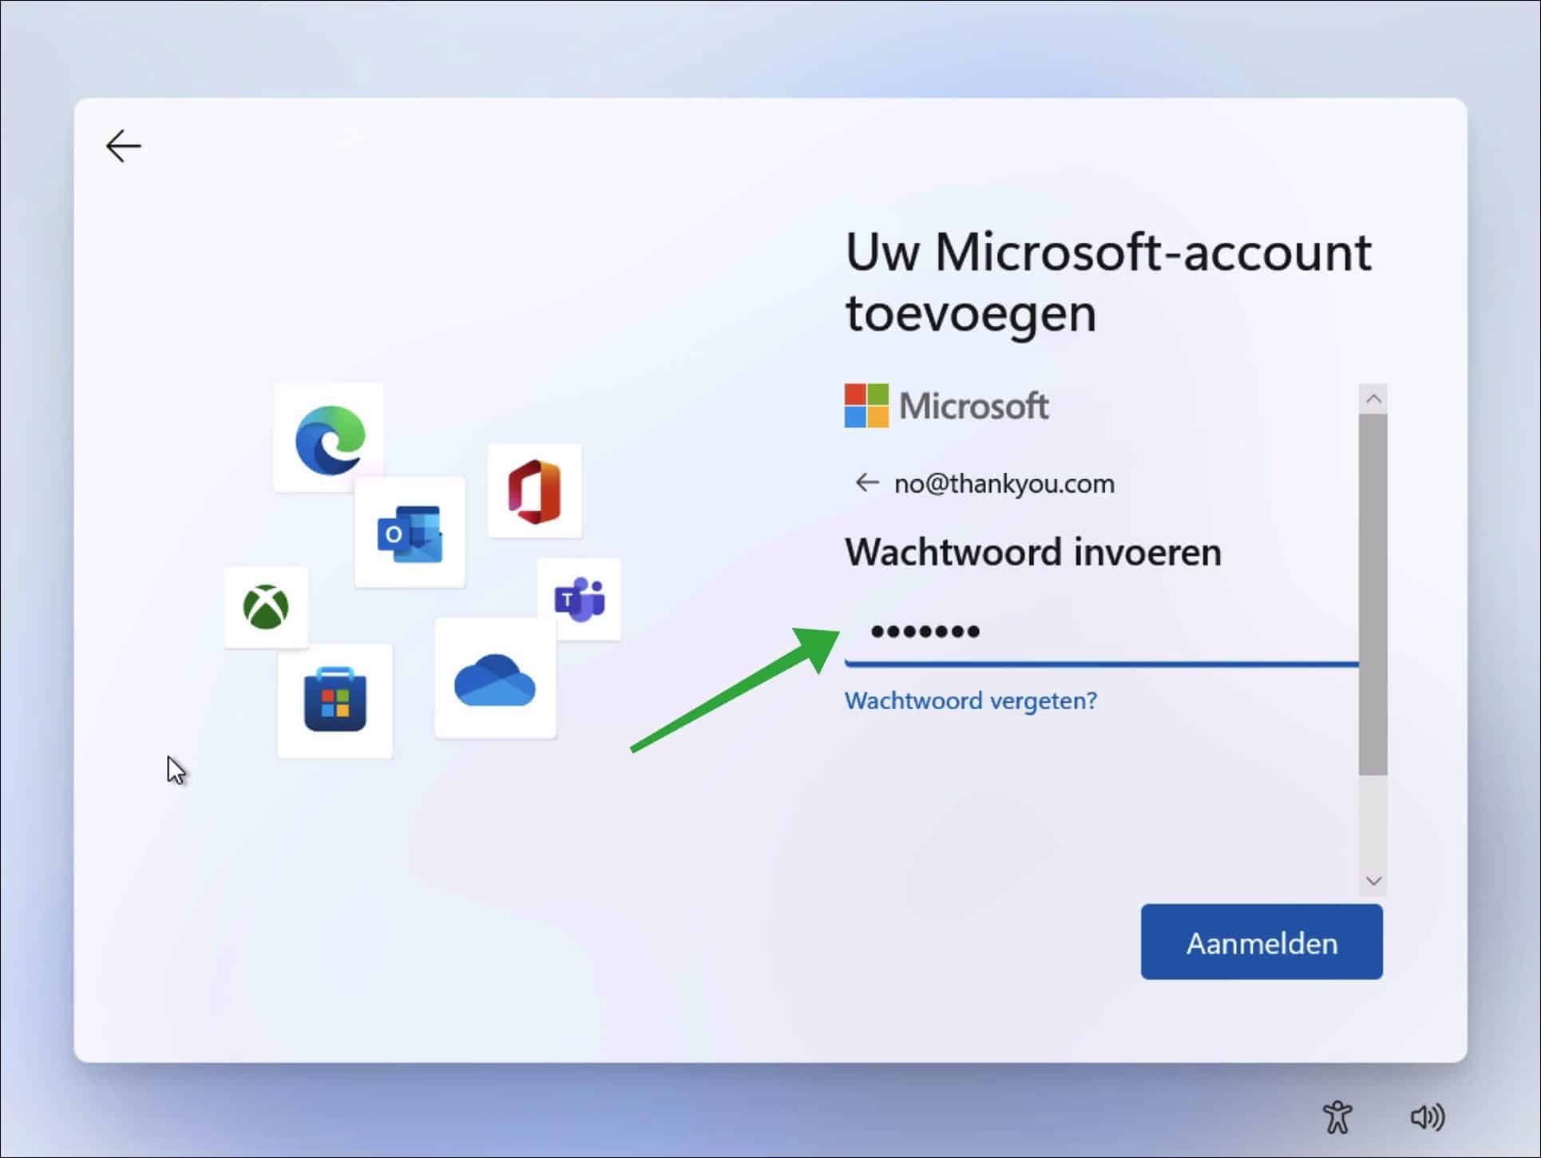Click the vertical scrollbar thumb
The height and width of the screenshot is (1158, 1541).
(1373, 594)
